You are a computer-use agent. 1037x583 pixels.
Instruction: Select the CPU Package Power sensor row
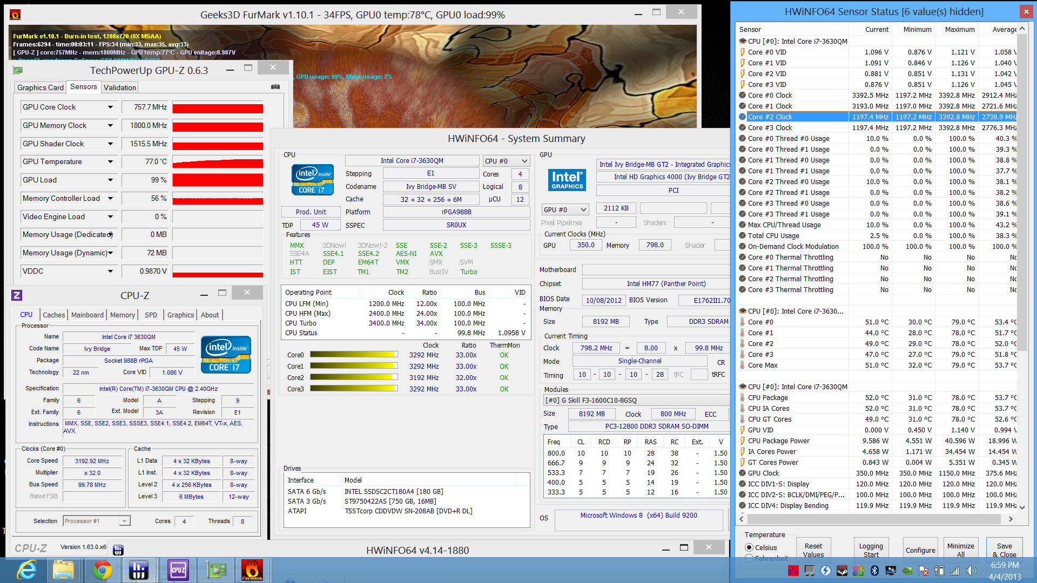point(878,440)
